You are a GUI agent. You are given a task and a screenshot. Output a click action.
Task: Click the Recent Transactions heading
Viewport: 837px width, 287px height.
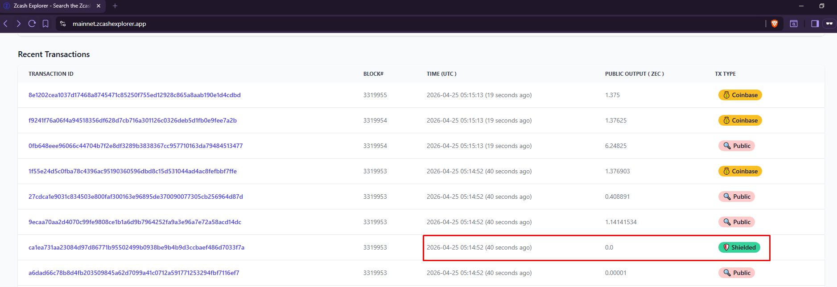point(54,54)
